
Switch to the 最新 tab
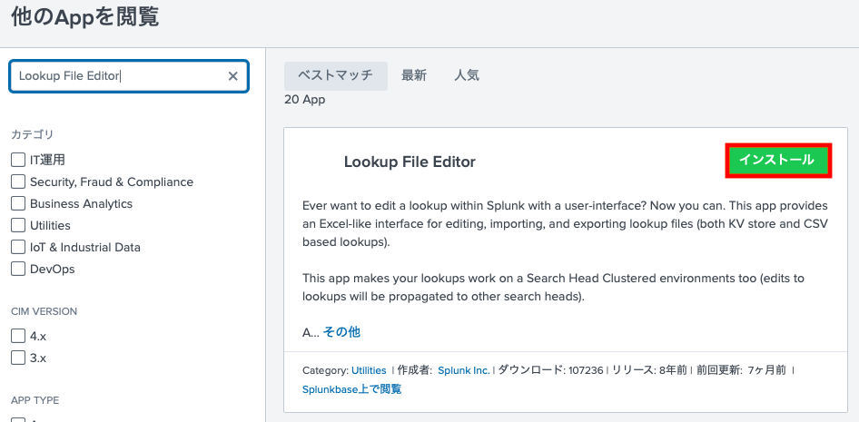coord(414,75)
